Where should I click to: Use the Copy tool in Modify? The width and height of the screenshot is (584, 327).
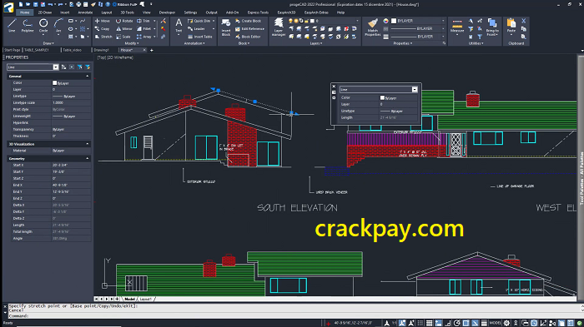click(x=102, y=28)
